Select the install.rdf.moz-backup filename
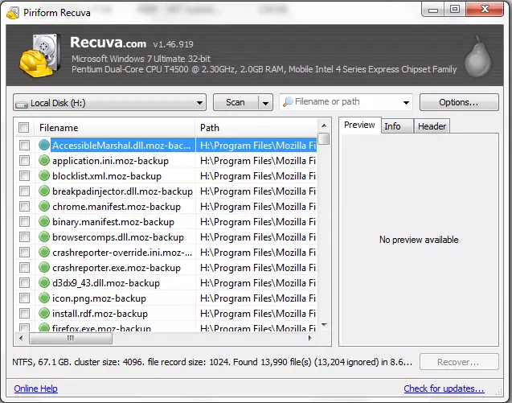Viewport: 512px width, 403px height. (100, 314)
